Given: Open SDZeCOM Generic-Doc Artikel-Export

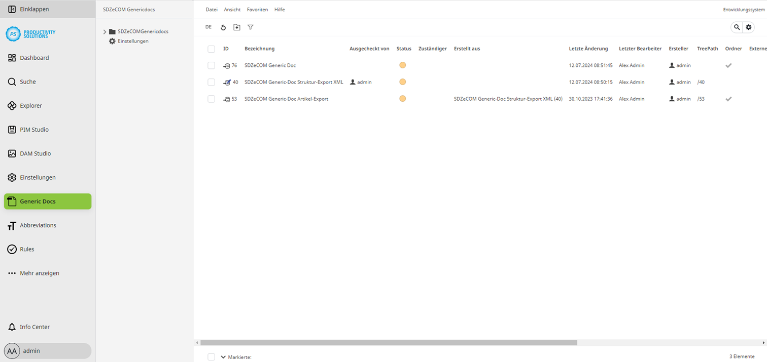Looking at the screenshot, I should tap(286, 99).
